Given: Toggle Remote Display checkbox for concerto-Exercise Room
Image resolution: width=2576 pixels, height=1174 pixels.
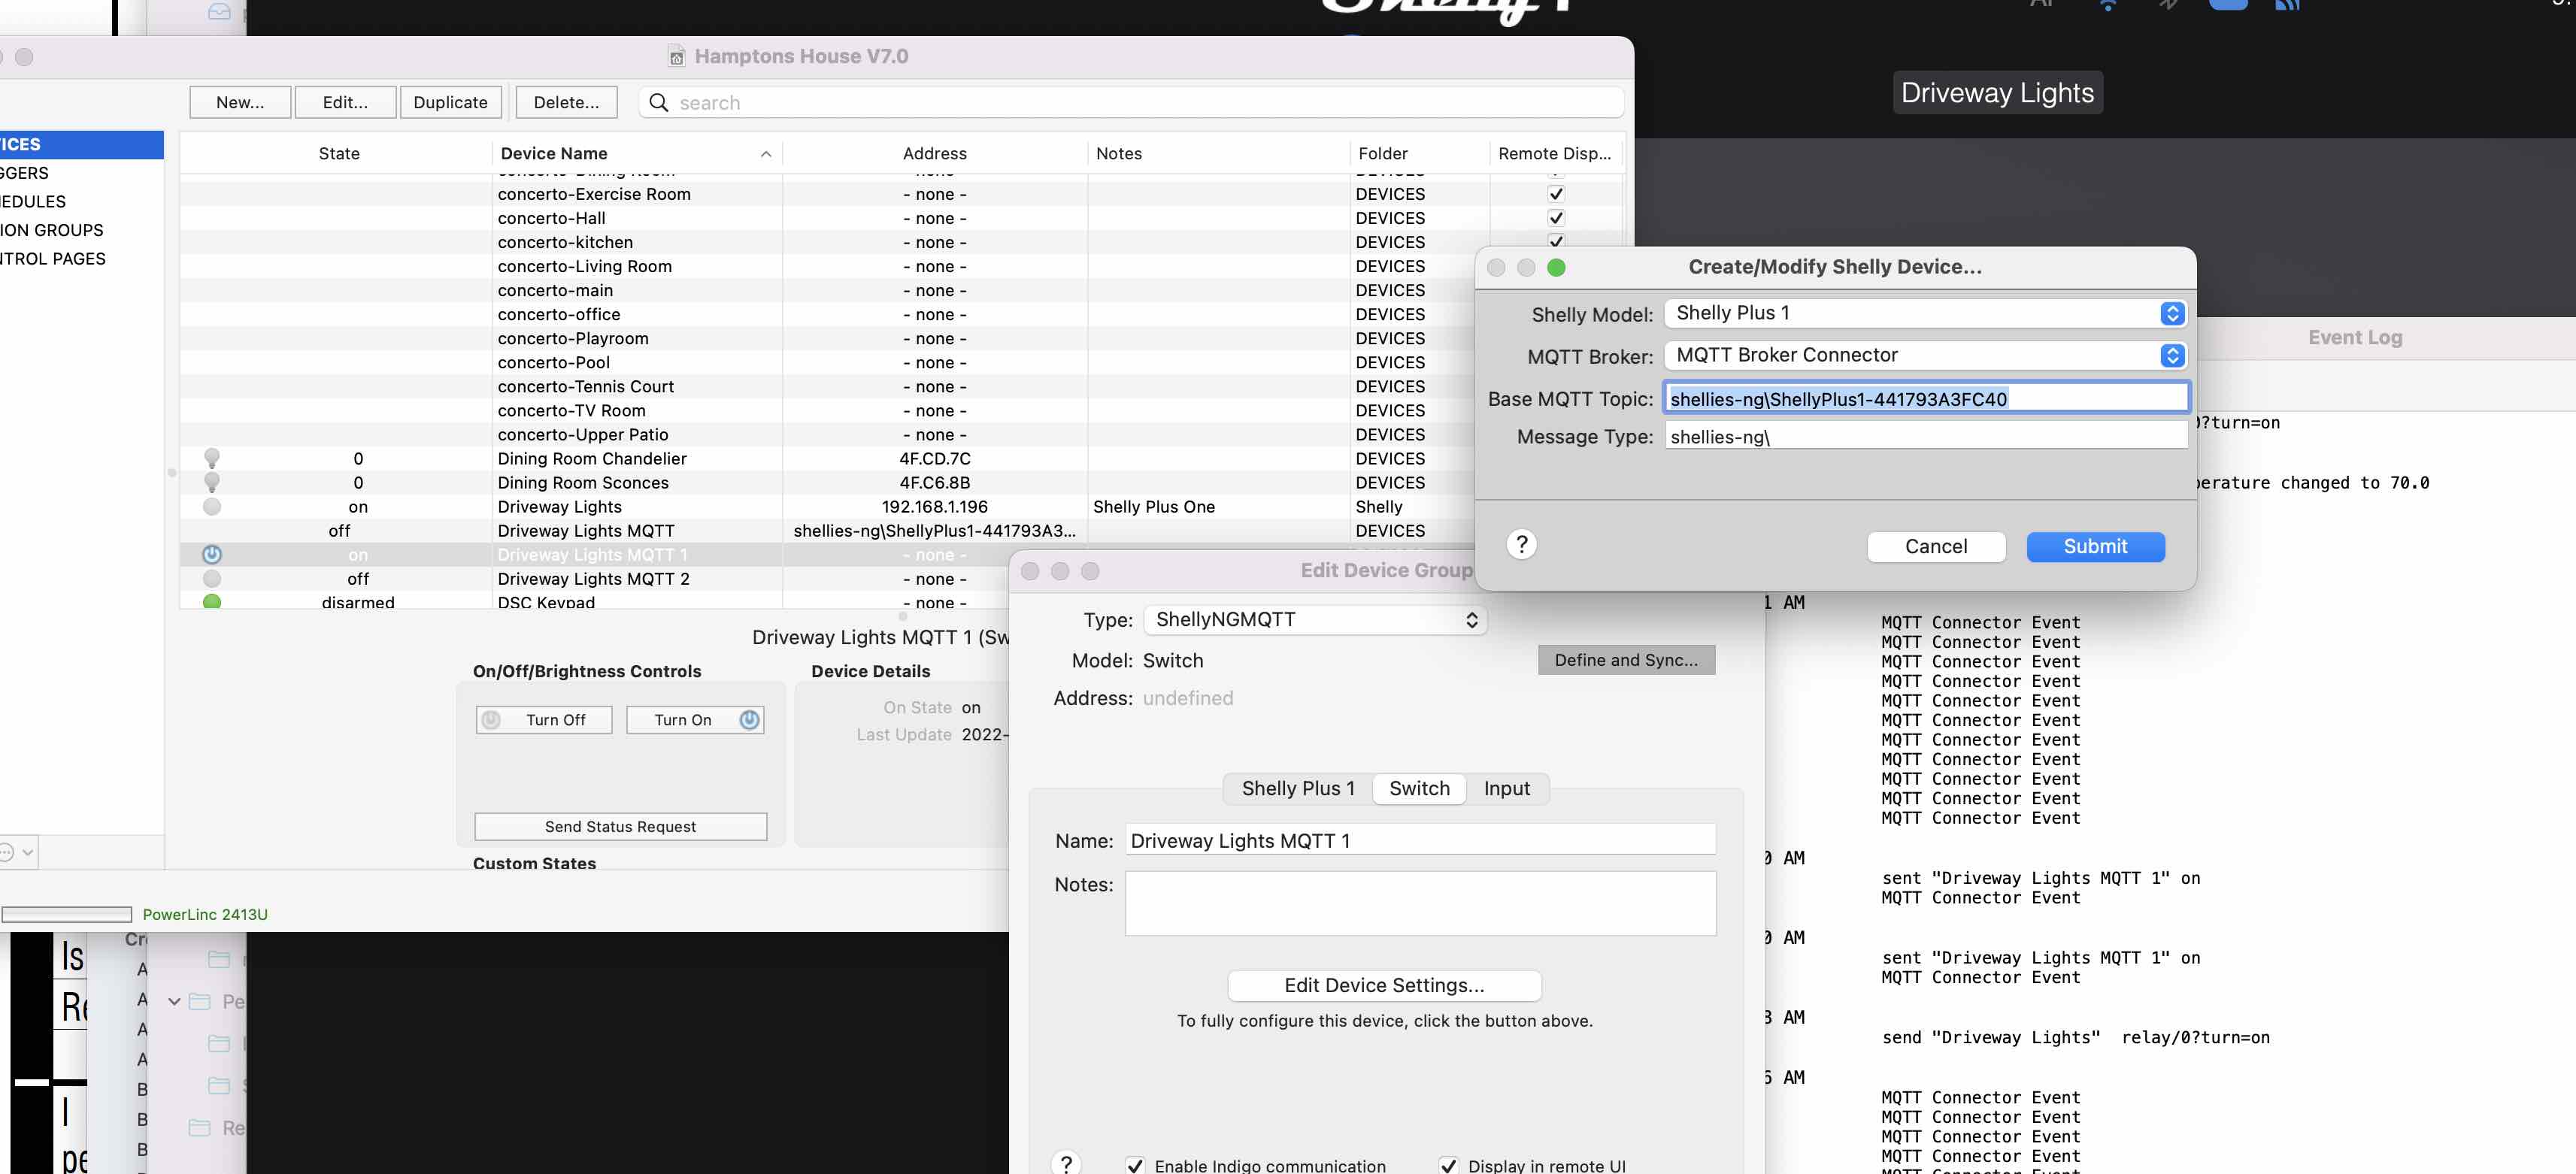Looking at the screenshot, I should tap(1556, 194).
